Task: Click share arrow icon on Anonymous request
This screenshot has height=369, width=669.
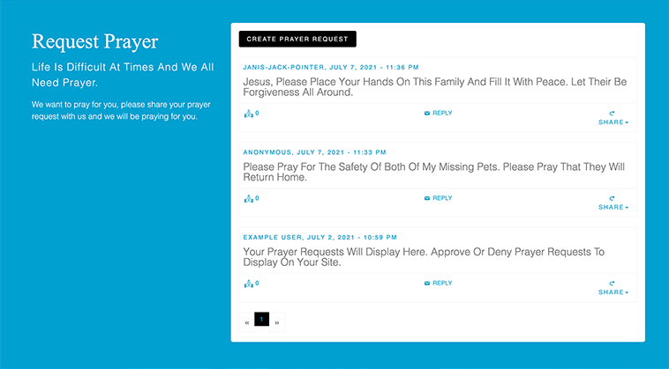Action: (612, 198)
